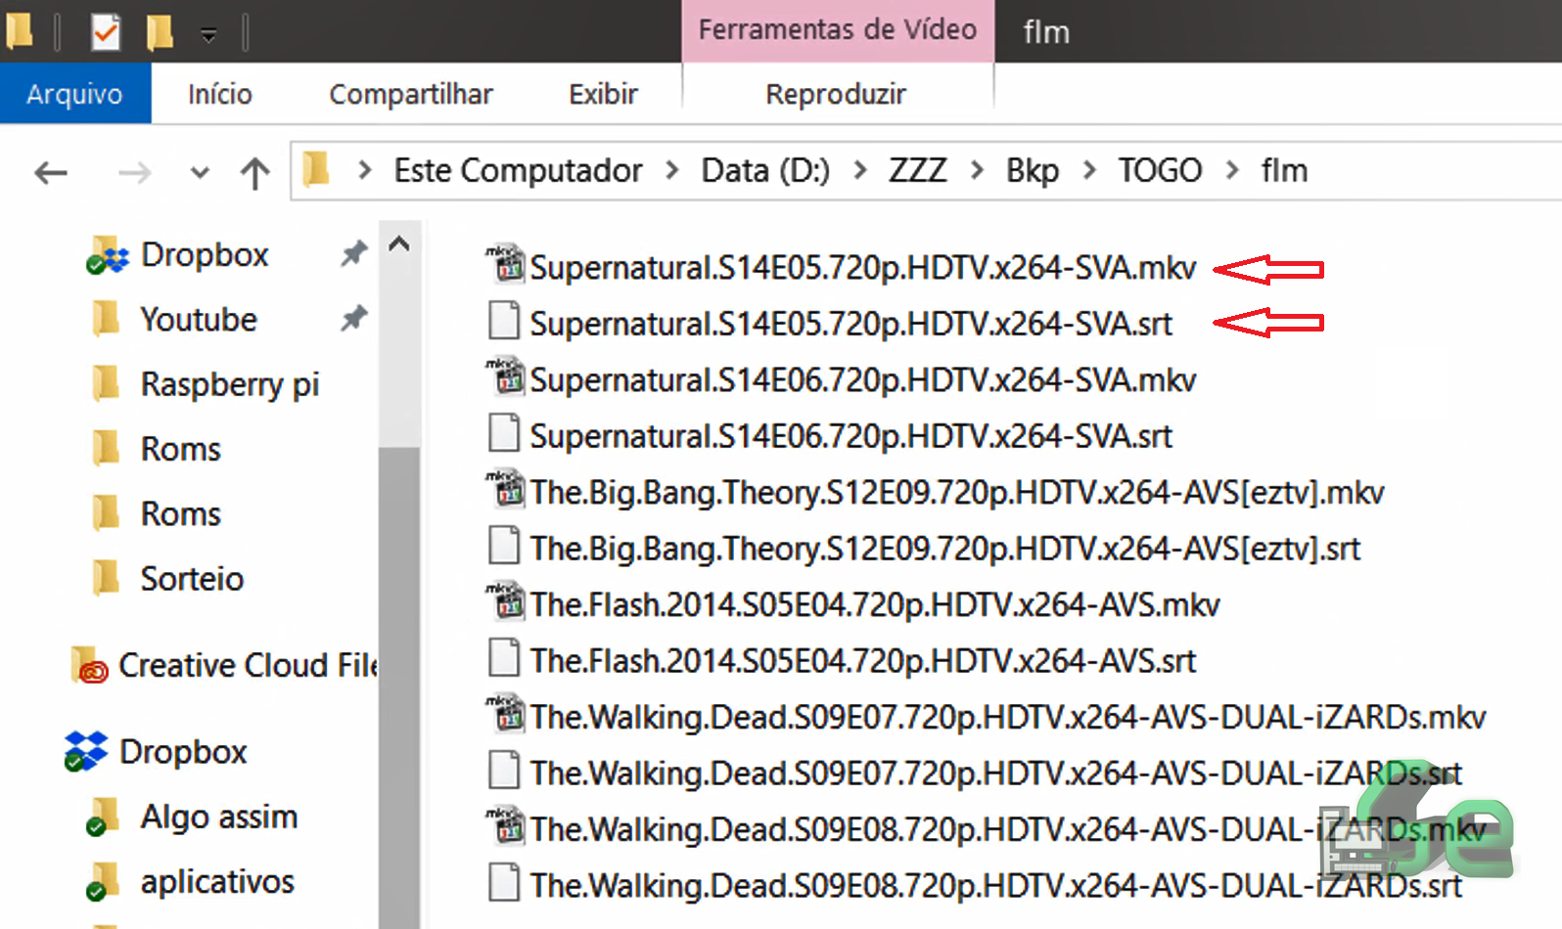Switch to the Exibir ribbon tab
1562x929 pixels.
(603, 94)
